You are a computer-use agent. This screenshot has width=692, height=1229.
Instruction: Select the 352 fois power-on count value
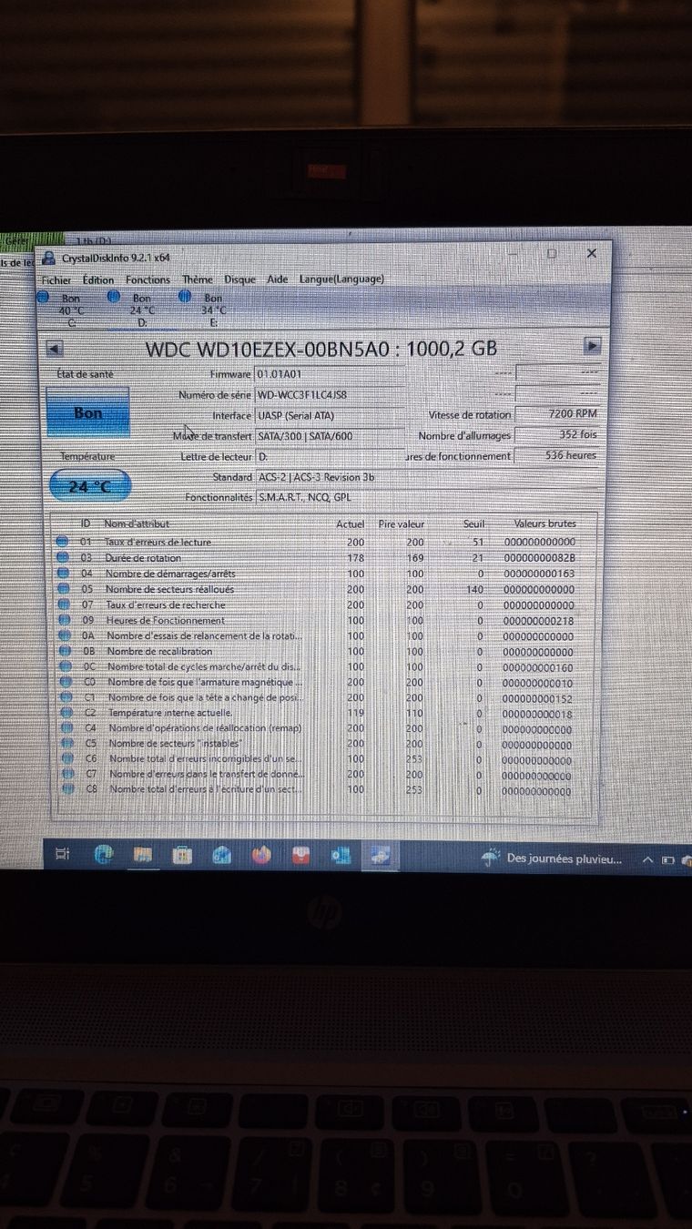(557, 434)
